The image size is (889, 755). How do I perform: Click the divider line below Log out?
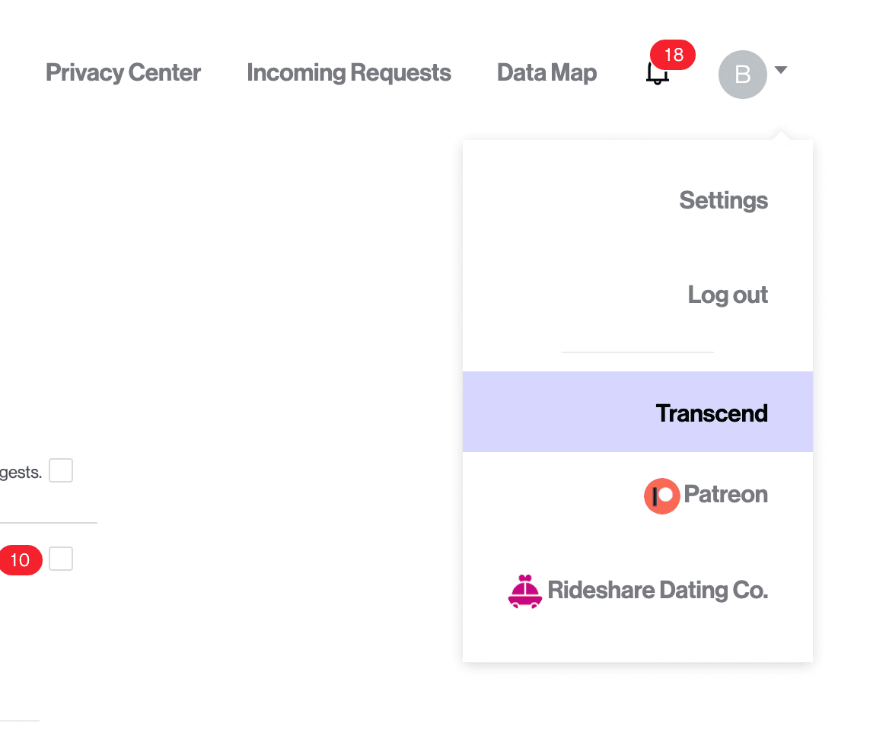637,352
